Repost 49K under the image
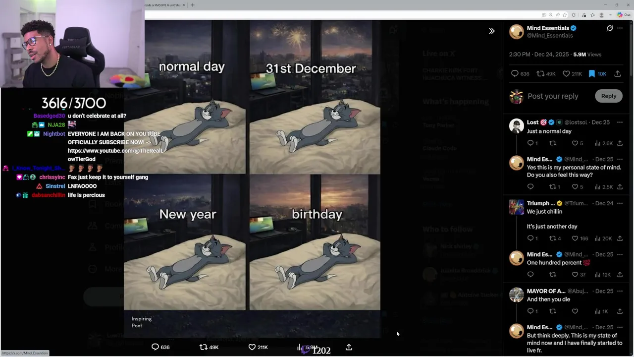 point(209,347)
